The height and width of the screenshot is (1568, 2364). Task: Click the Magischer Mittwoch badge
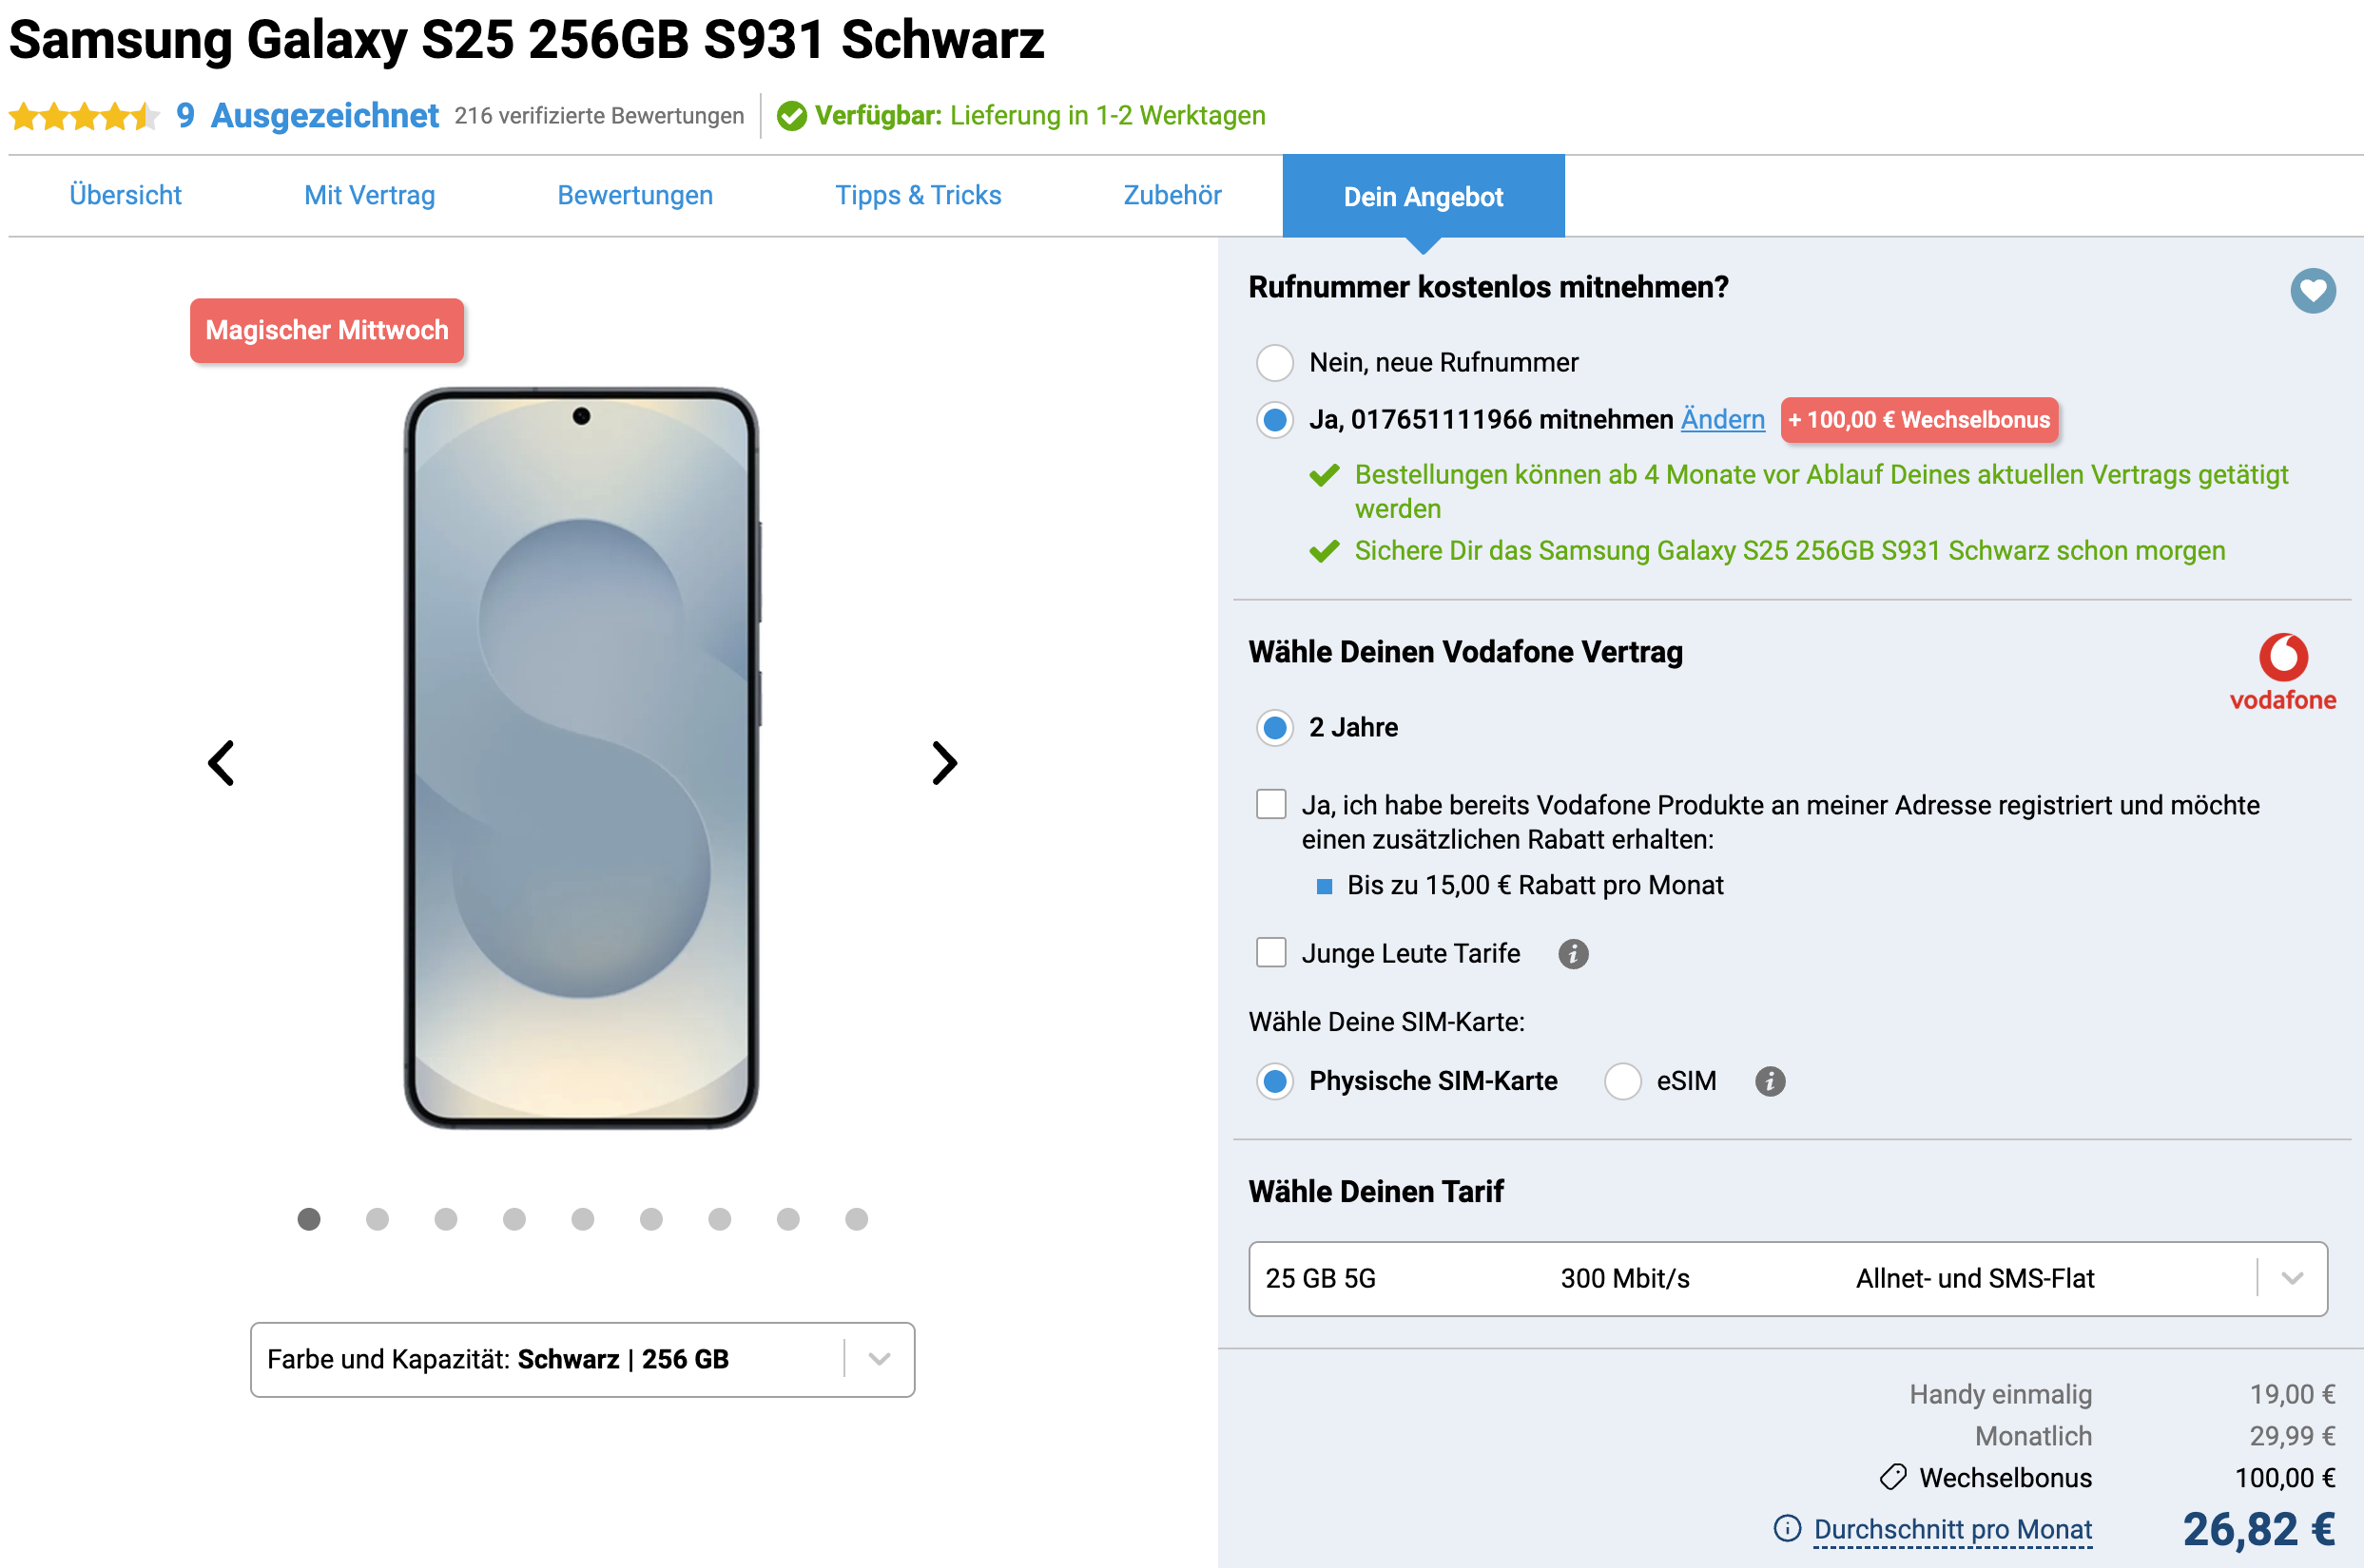click(327, 330)
